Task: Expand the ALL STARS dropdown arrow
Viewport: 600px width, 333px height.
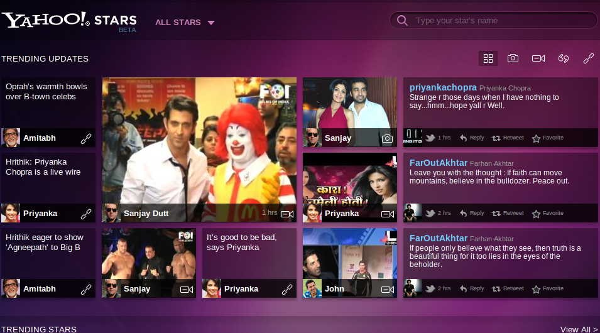Action: point(211,23)
